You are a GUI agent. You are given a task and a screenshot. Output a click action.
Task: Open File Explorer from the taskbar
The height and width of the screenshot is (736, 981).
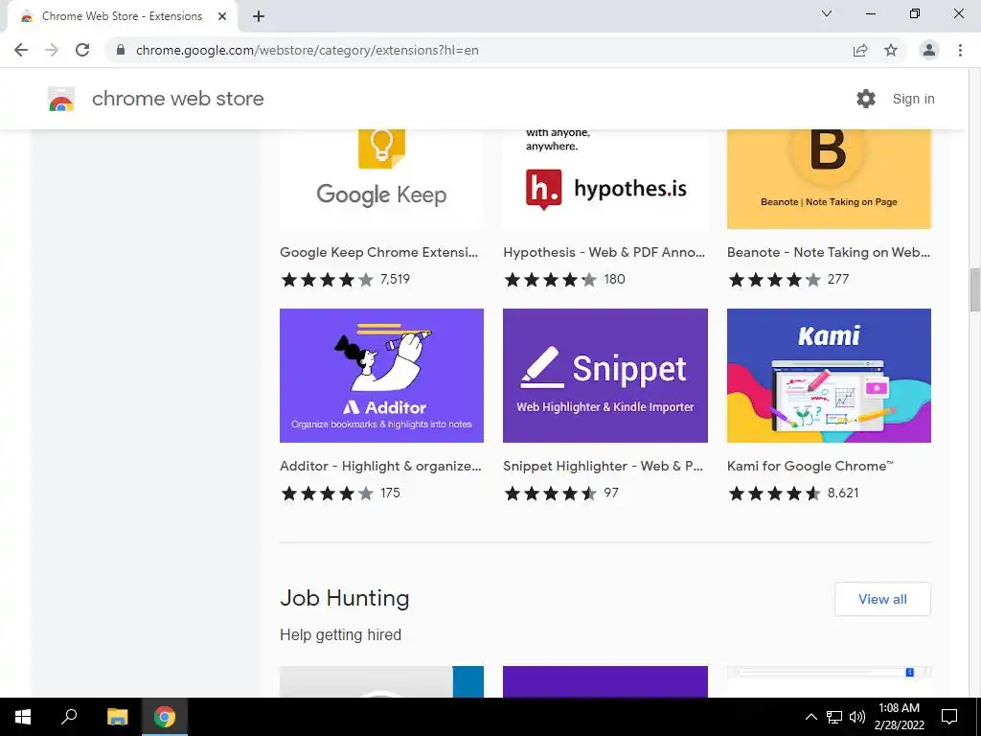pyautogui.click(x=117, y=717)
